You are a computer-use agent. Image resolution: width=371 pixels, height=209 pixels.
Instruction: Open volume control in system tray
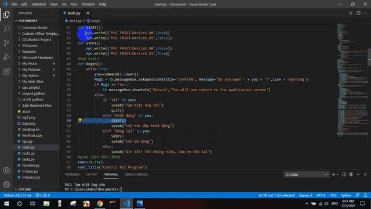pos(326,204)
